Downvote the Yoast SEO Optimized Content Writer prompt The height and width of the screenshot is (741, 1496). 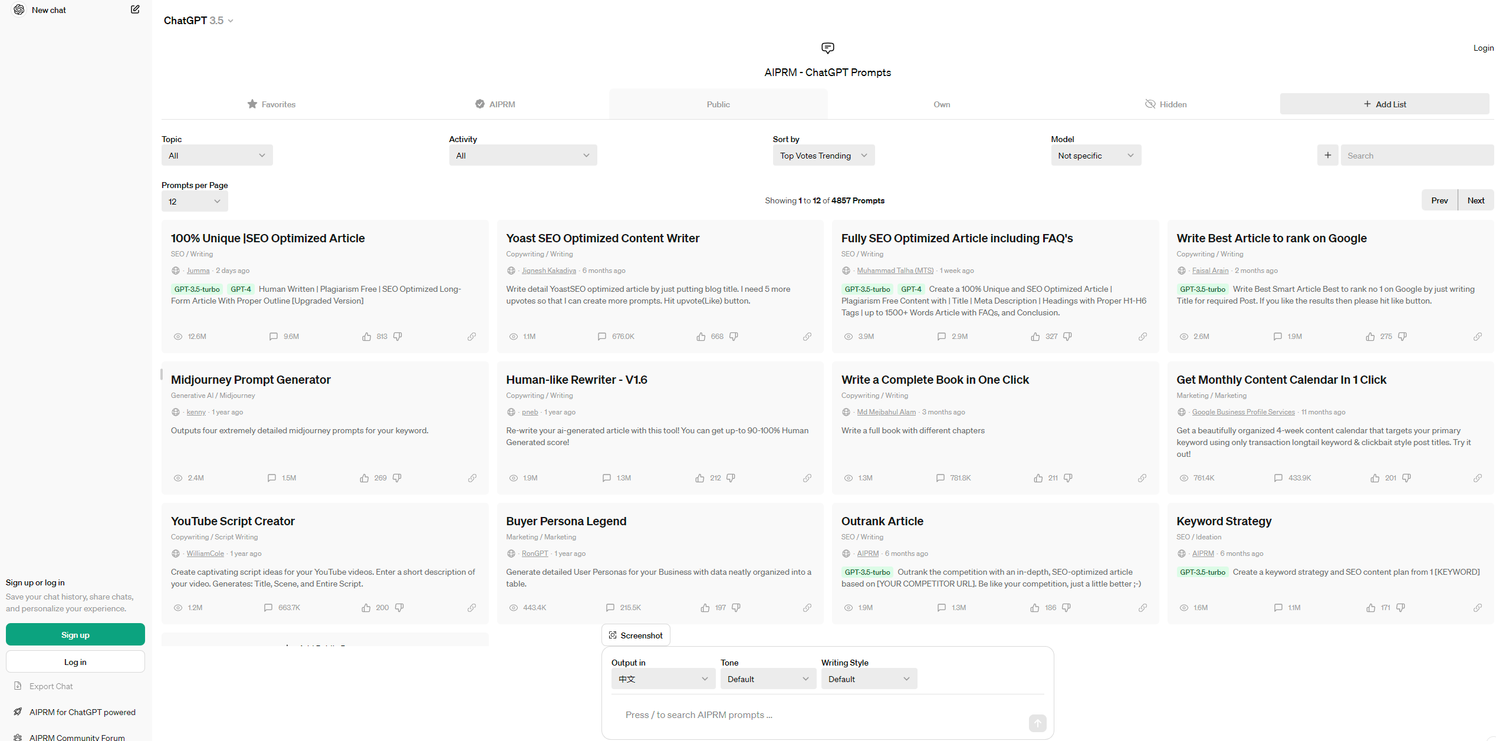pos(734,337)
